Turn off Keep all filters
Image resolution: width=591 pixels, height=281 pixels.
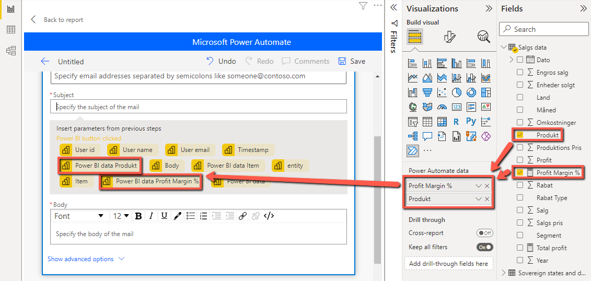485,248
